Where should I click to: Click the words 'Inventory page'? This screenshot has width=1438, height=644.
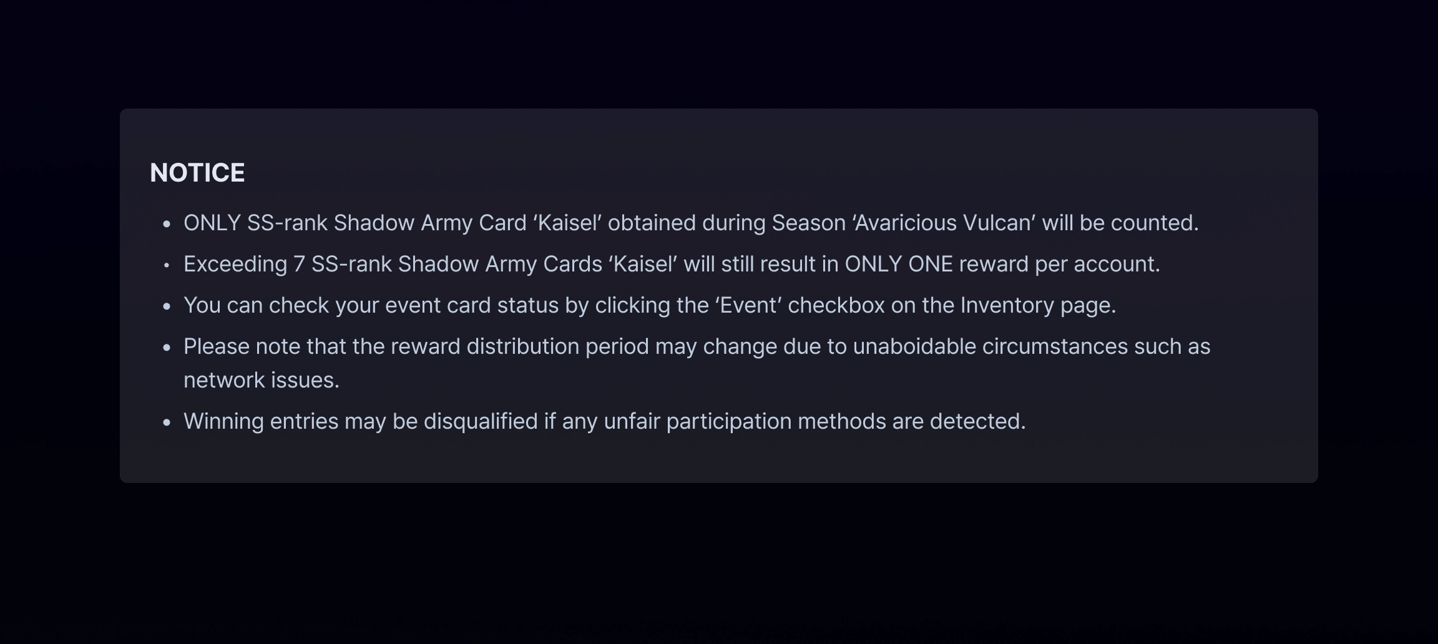coord(1038,305)
